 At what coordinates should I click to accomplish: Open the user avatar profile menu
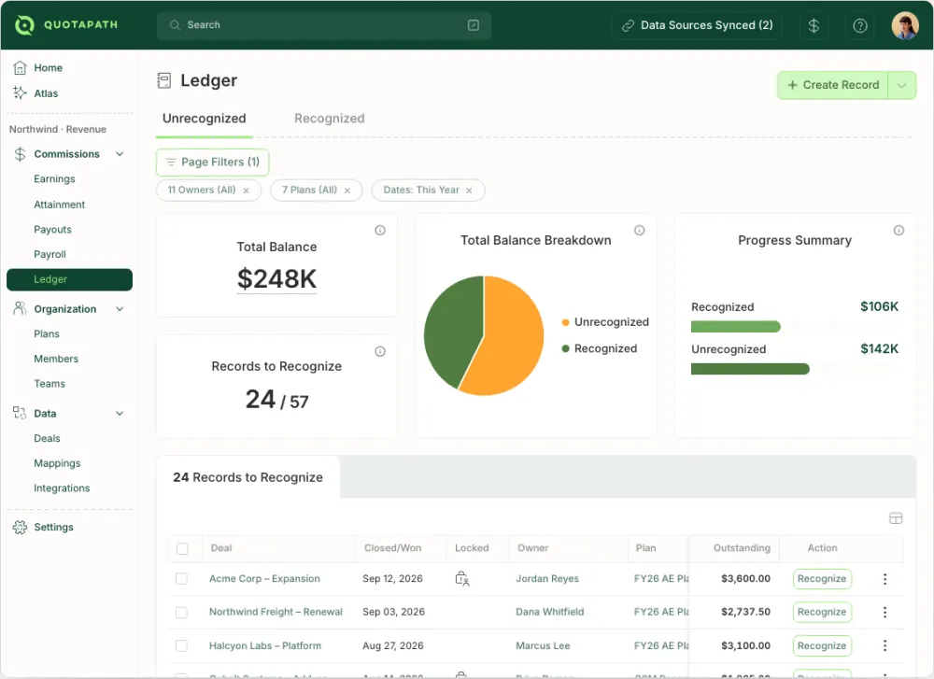point(905,25)
